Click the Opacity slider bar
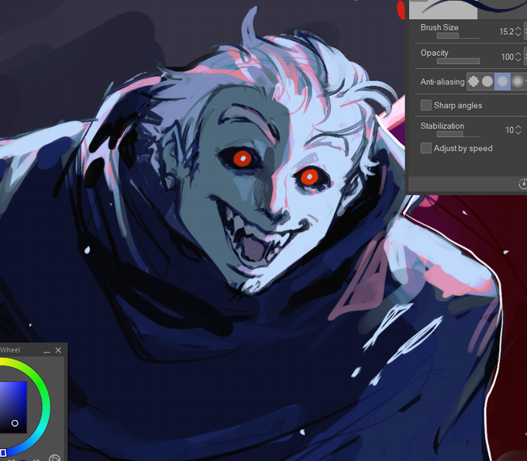 coord(458,61)
